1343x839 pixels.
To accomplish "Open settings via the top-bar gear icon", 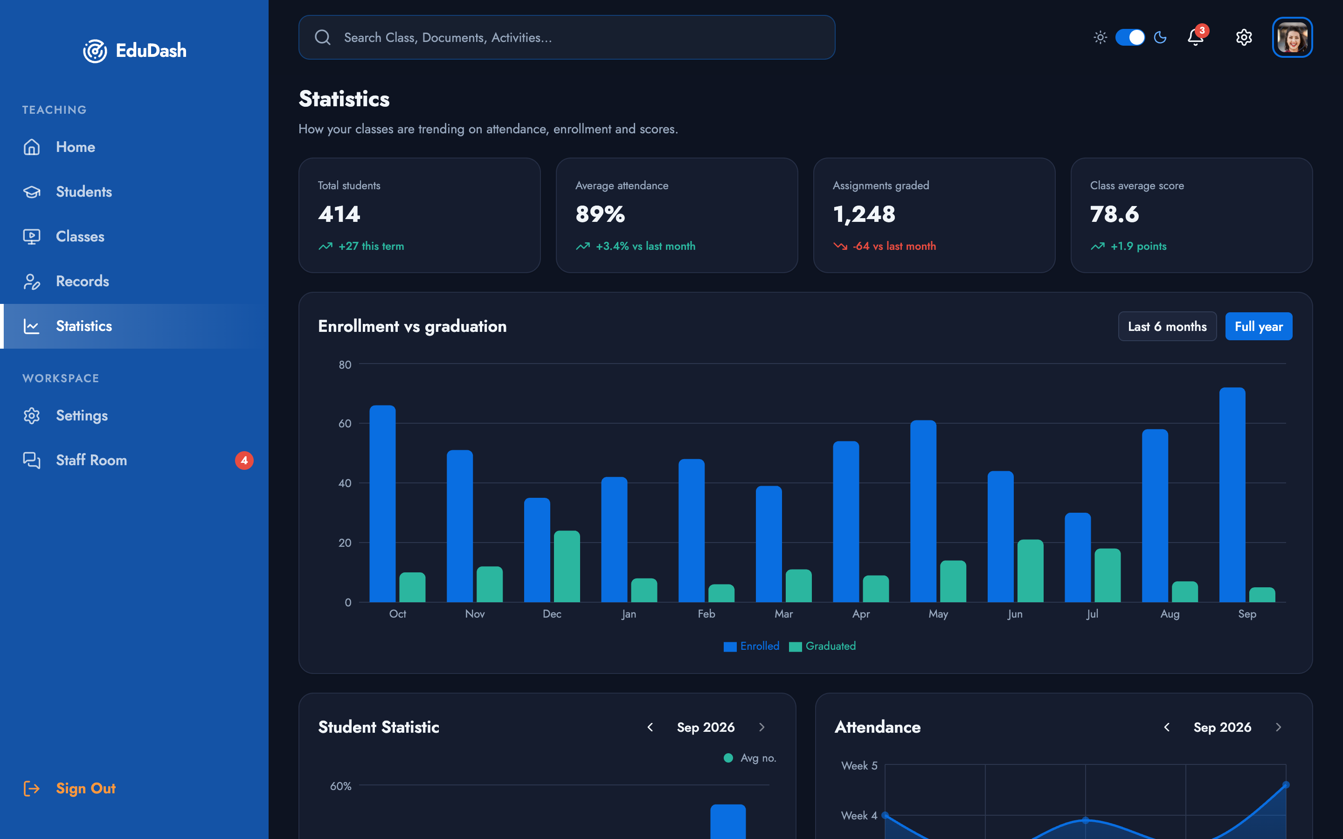I will pos(1244,37).
